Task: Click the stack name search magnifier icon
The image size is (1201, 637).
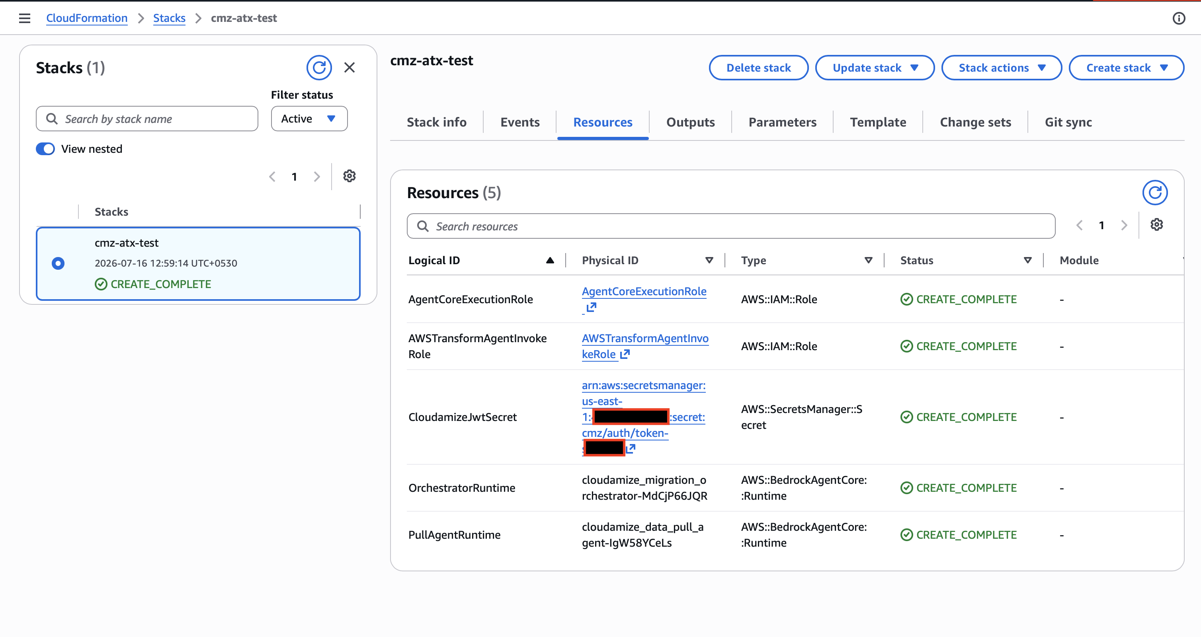Action: click(52, 119)
